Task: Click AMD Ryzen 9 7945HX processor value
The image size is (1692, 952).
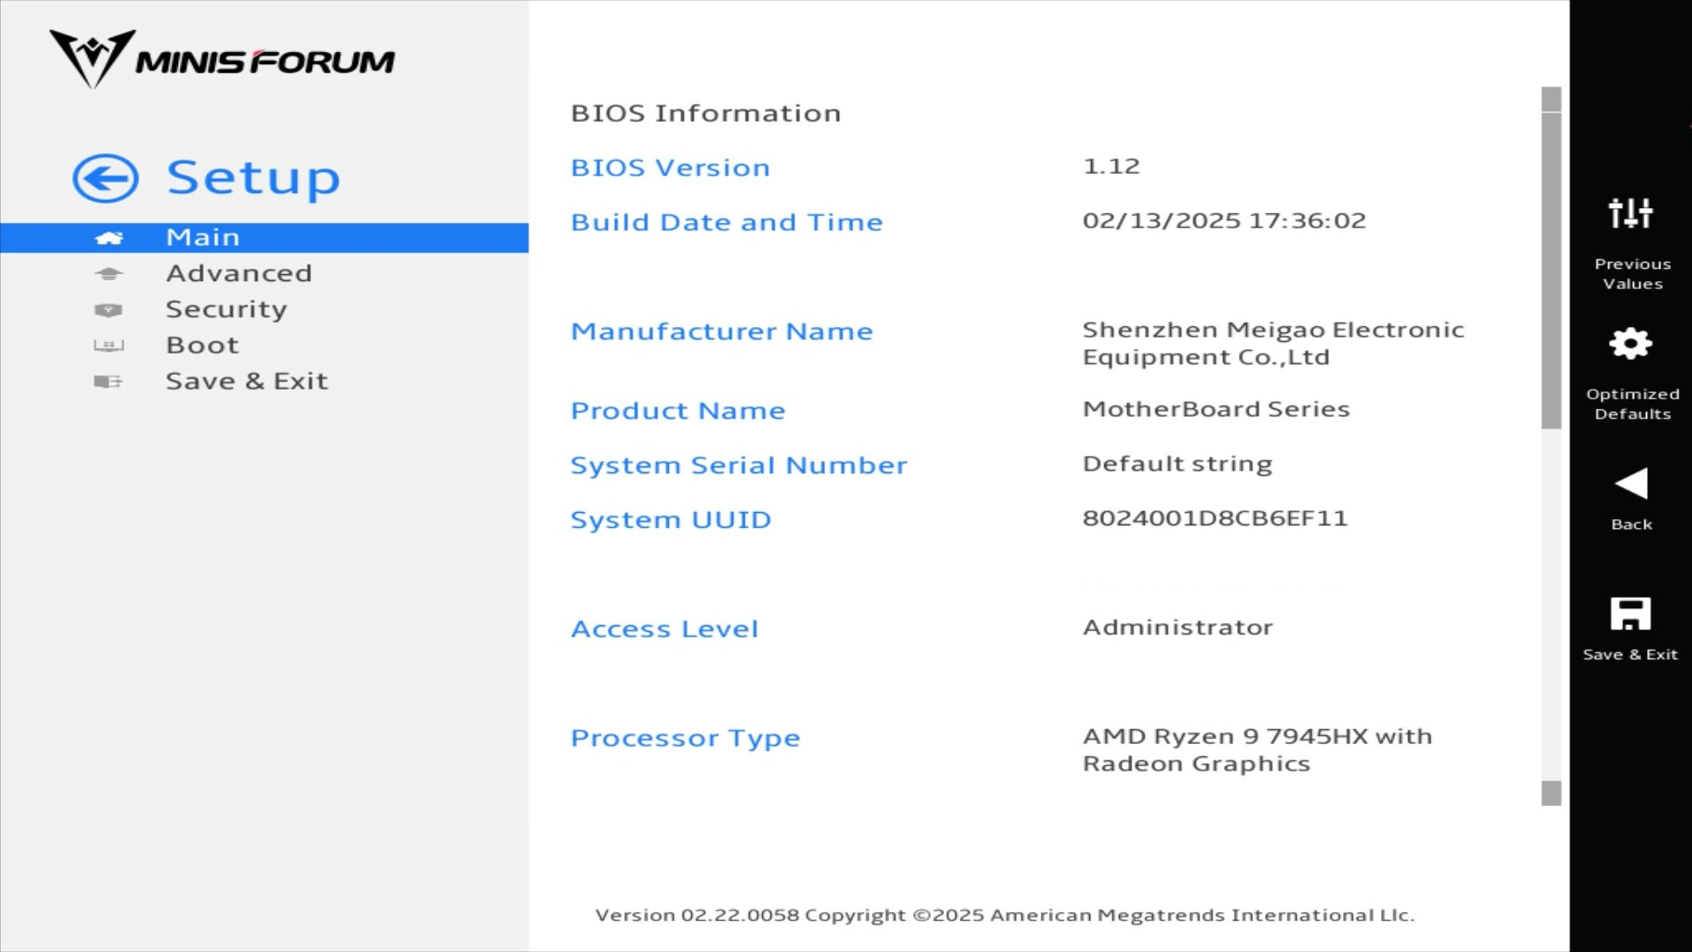Action: click(x=1257, y=750)
